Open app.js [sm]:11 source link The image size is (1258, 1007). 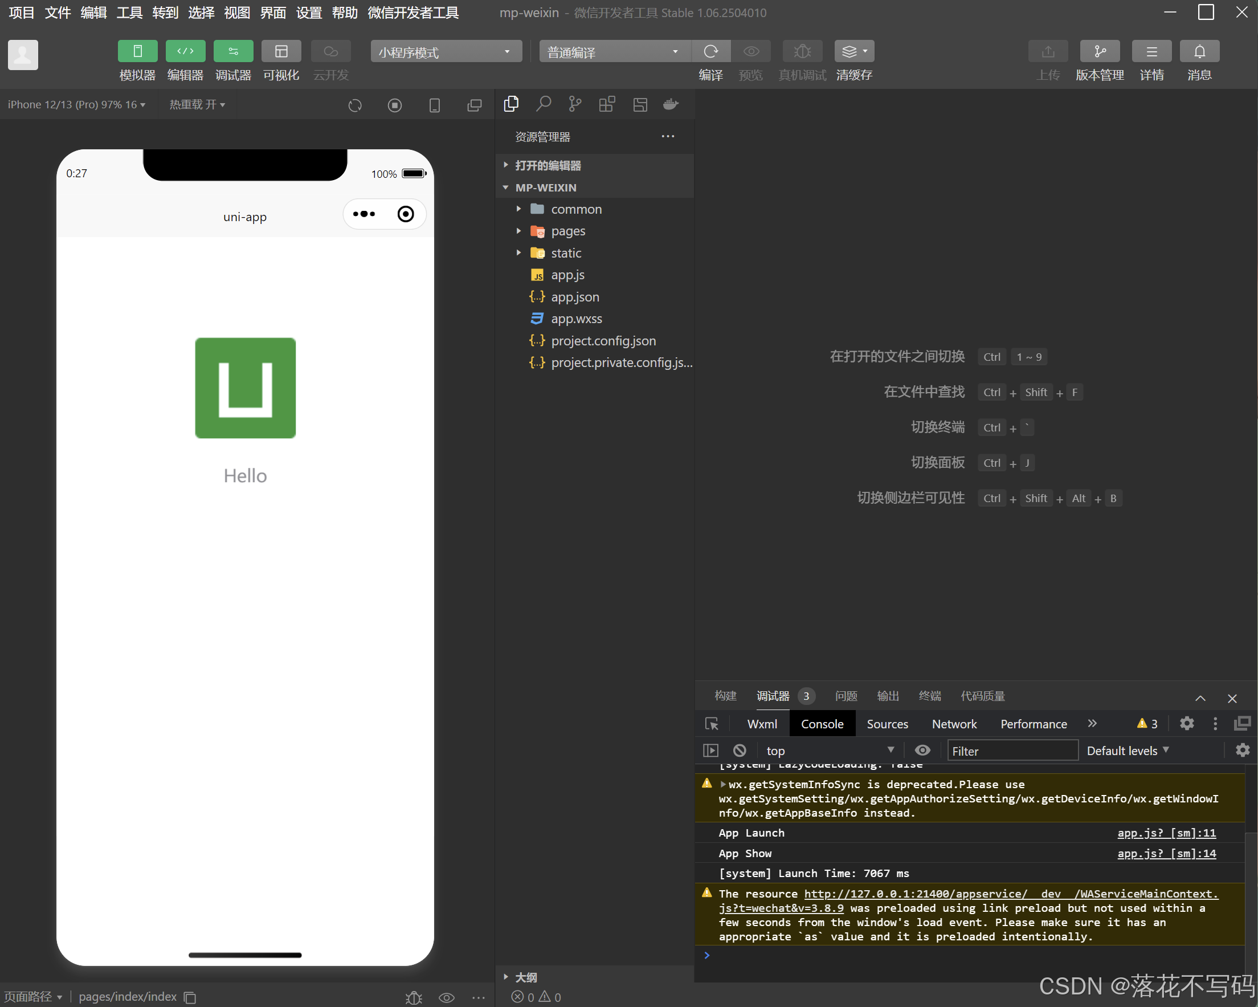(x=1166, y=833)
